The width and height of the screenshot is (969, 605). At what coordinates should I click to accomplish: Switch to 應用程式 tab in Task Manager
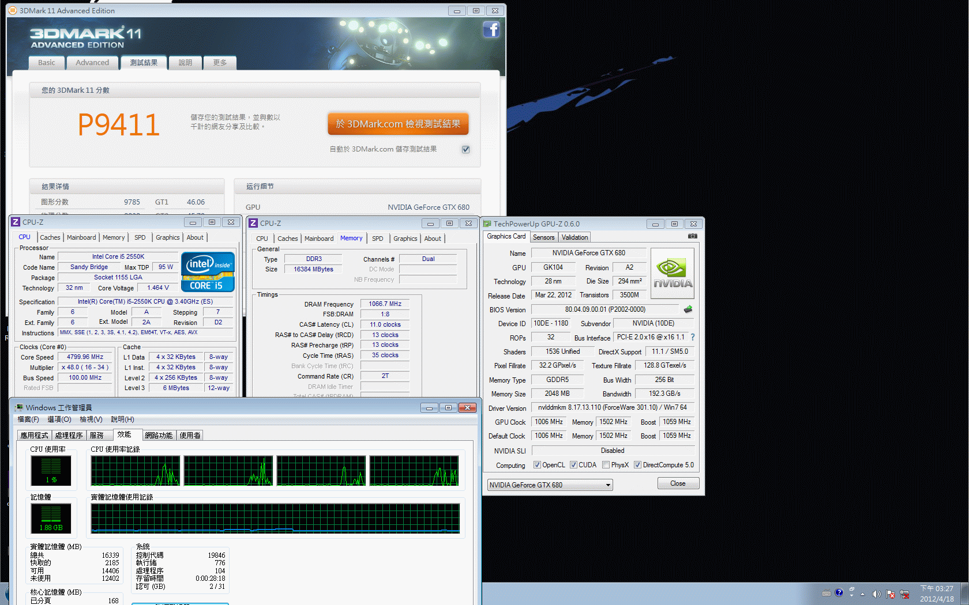[x=35, y=436]
